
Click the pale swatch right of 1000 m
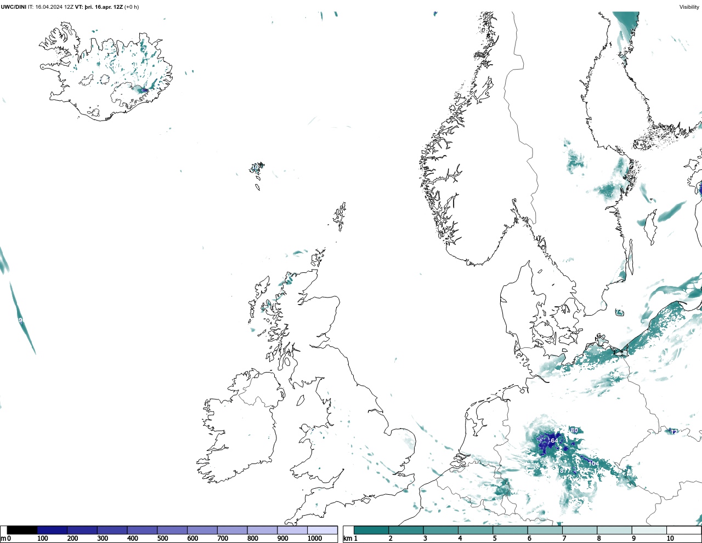322,530
